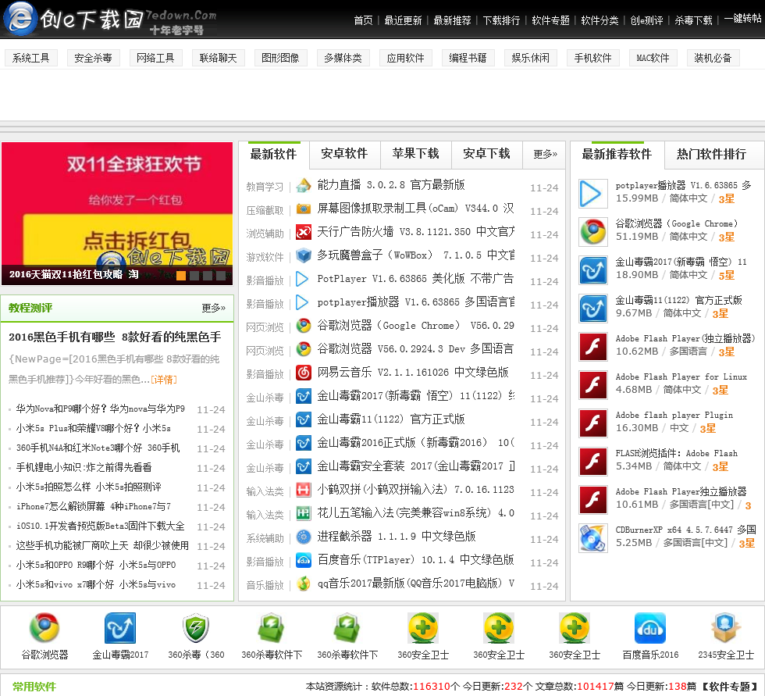This screenshot has height=696, width=765.
Task: Open 创e测评 in top navigation
Action: [646, 20]
